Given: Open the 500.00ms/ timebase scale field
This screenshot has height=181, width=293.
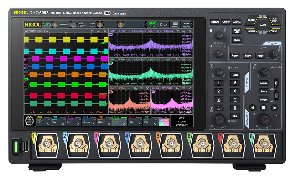Looking at the screenshot, I should click(64, 25).
